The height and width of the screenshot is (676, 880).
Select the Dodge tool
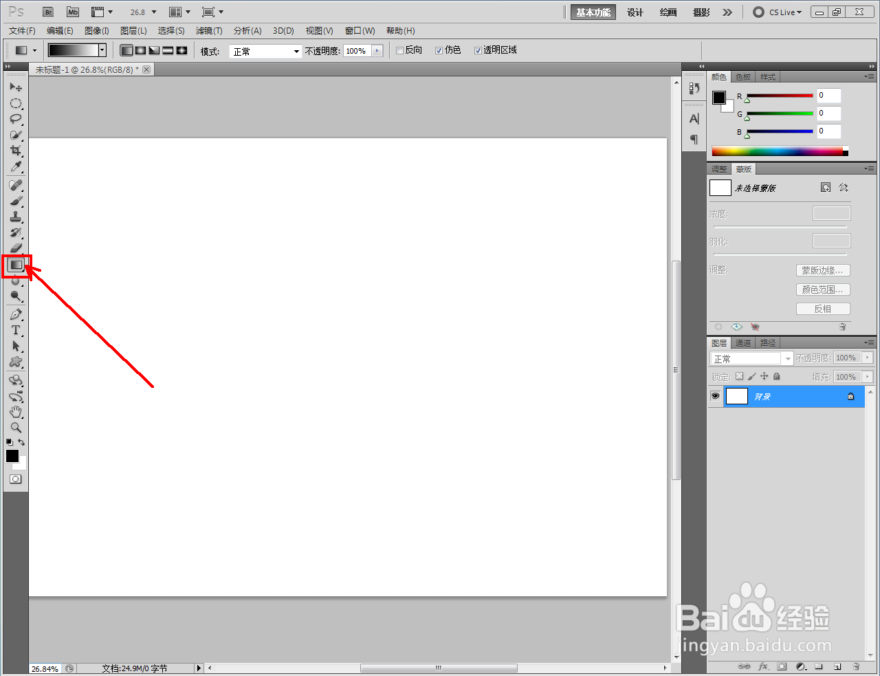pyautogui.click(x=16, y=296)
